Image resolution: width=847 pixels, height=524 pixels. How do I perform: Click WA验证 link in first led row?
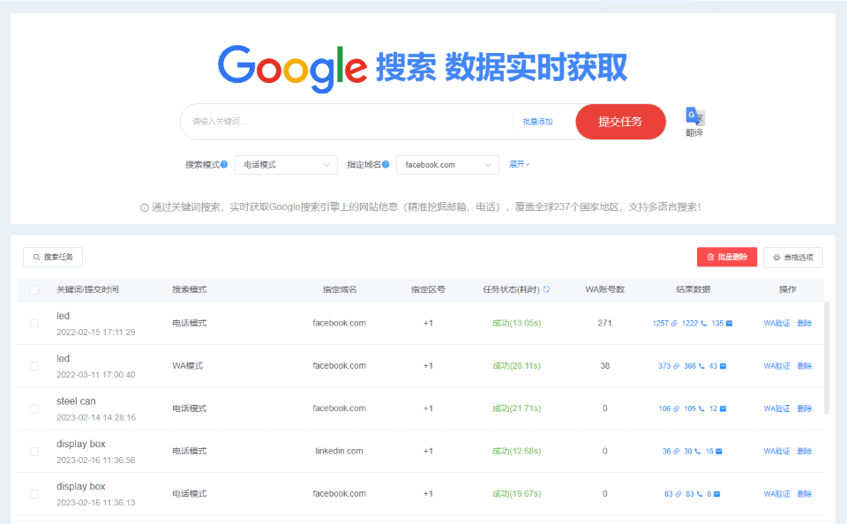(x=776, y=324)
